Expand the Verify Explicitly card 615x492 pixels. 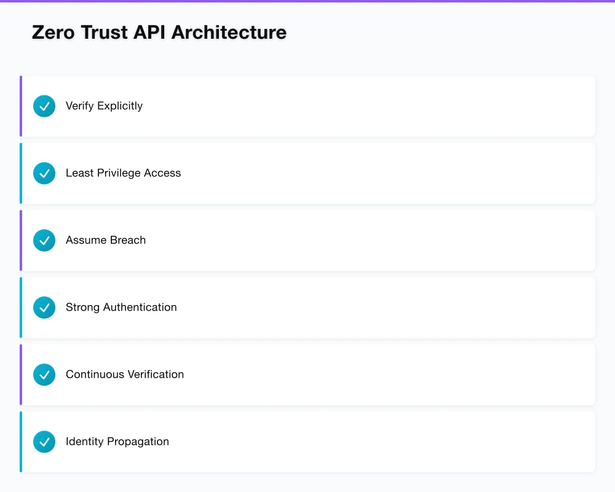[x=307, y=106]
